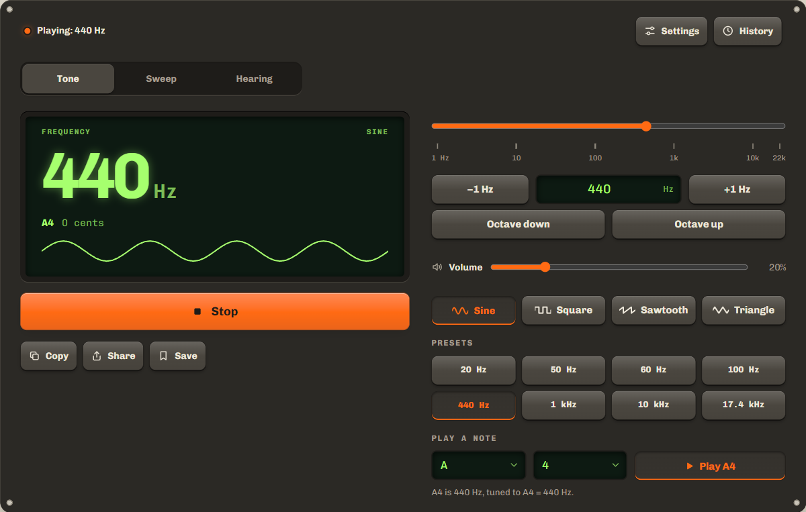The width and height of the screenshot is (806, 512).
Task: Choose the 1 kHz preset
Action: pos(564,405)
